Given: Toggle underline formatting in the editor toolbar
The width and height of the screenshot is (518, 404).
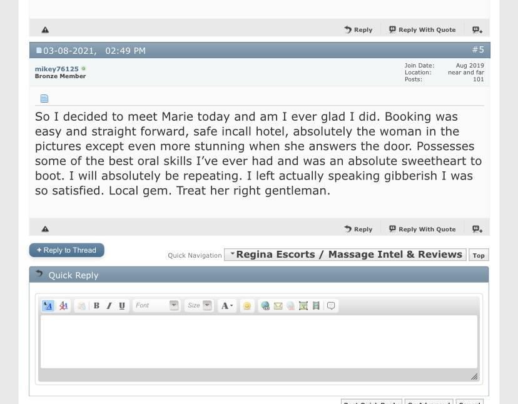Looking at the screenshot, I should coord(122,306).
